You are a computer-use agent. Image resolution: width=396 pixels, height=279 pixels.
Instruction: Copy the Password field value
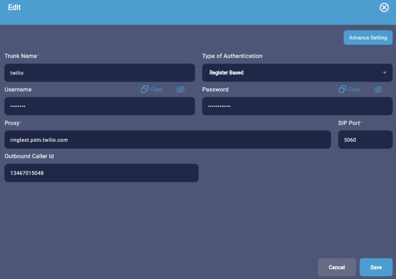pyautogui.click(x=349, y=89)
